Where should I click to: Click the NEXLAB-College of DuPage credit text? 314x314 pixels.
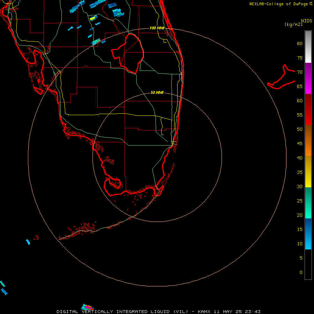point(278,4)
